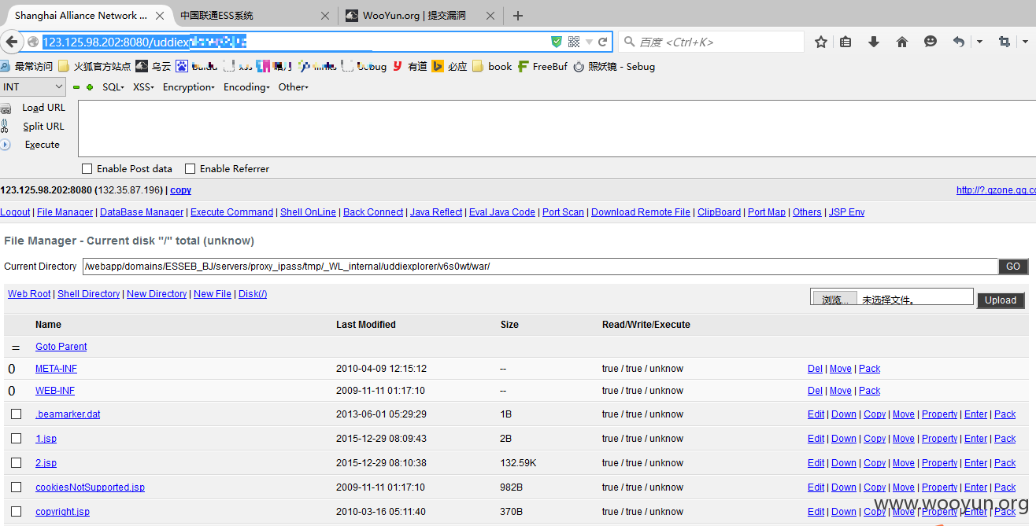This screenshot has height=526, width=1036.
Task: Open the META-INF folder
Action: click(56, 369)
